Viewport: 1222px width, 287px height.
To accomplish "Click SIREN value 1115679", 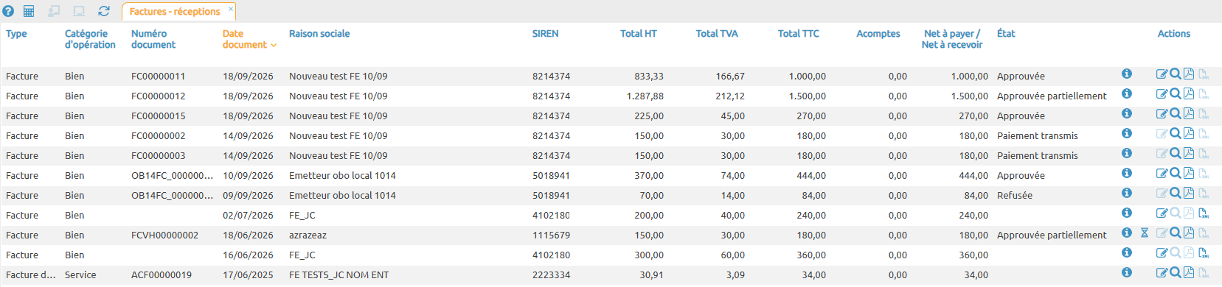I will [x=551, y=235].
